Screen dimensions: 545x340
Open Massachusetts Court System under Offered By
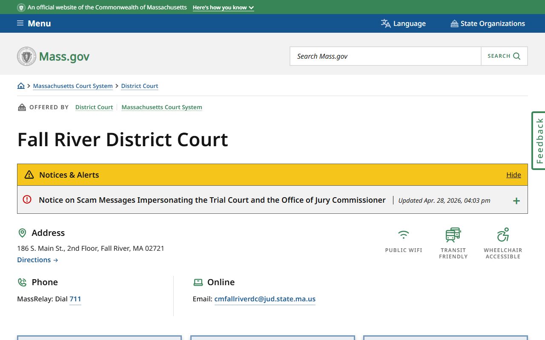(x=162, y=107)
